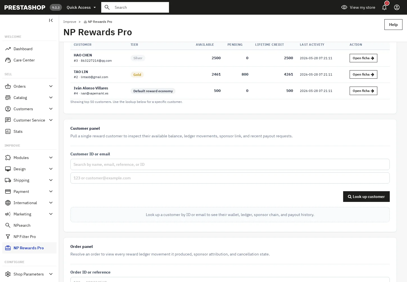Expand the Marketing submenu chevron
The image size is (407, 282).
pyautogui.click(x=51, y=214)
